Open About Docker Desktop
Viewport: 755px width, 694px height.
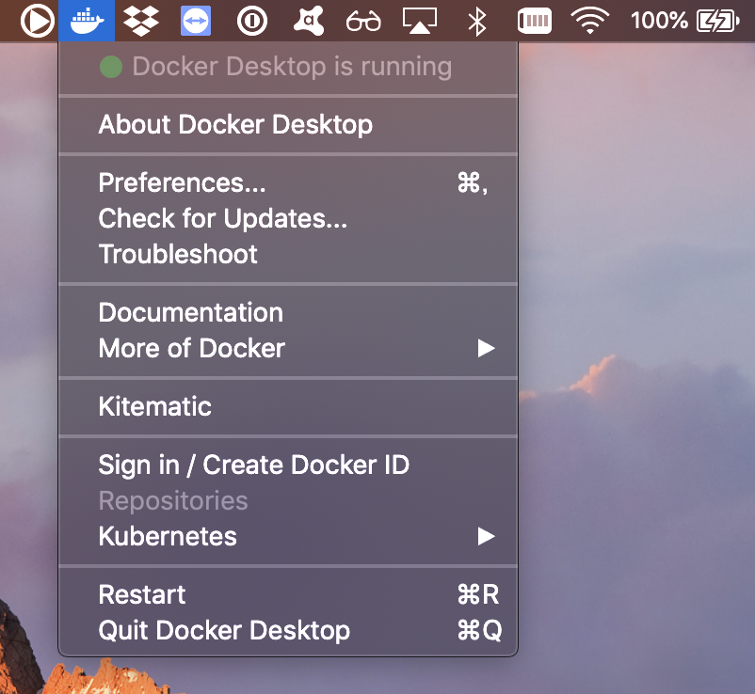pos(288,124)
